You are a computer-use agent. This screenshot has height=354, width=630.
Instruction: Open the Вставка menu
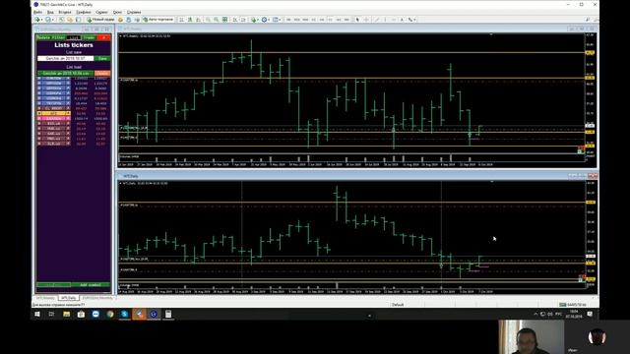pos(65,12)
